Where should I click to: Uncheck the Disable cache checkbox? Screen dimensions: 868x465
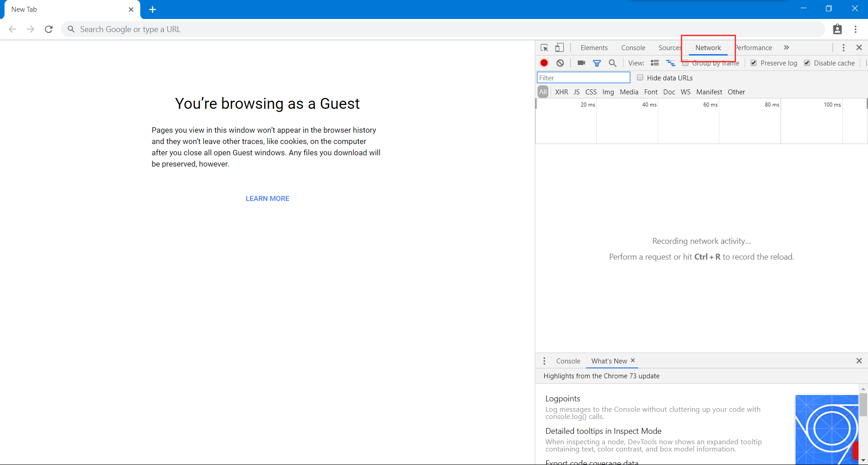click(x=807, y=63)
